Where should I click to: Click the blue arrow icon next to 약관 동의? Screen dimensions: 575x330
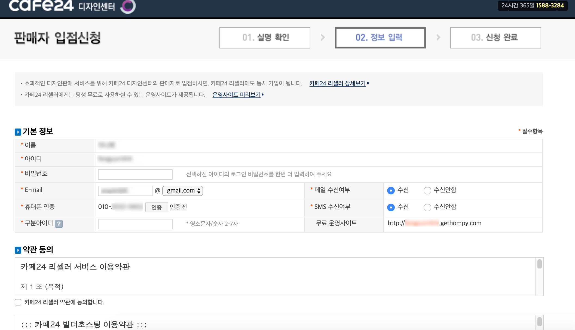[18, 250]
